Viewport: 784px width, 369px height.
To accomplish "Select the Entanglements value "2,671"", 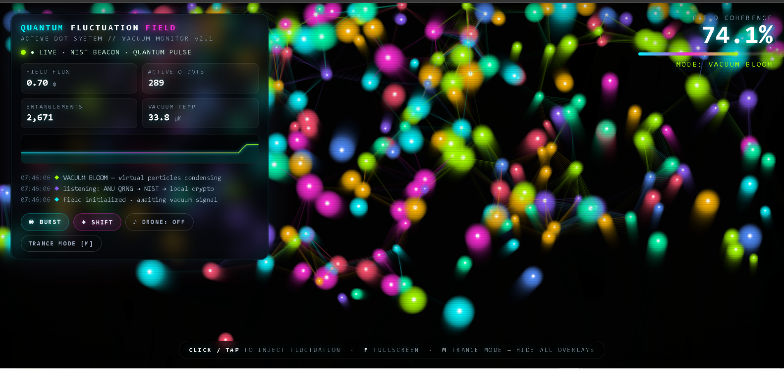I will [40, 117].
